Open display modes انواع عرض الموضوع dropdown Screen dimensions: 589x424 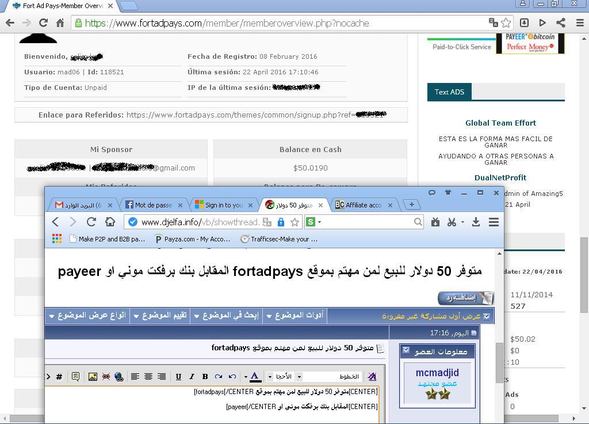[87, 315]
